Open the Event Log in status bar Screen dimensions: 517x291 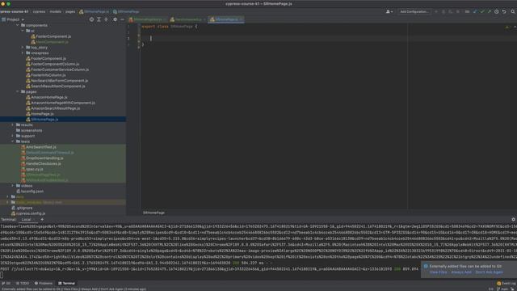point(506,283)
